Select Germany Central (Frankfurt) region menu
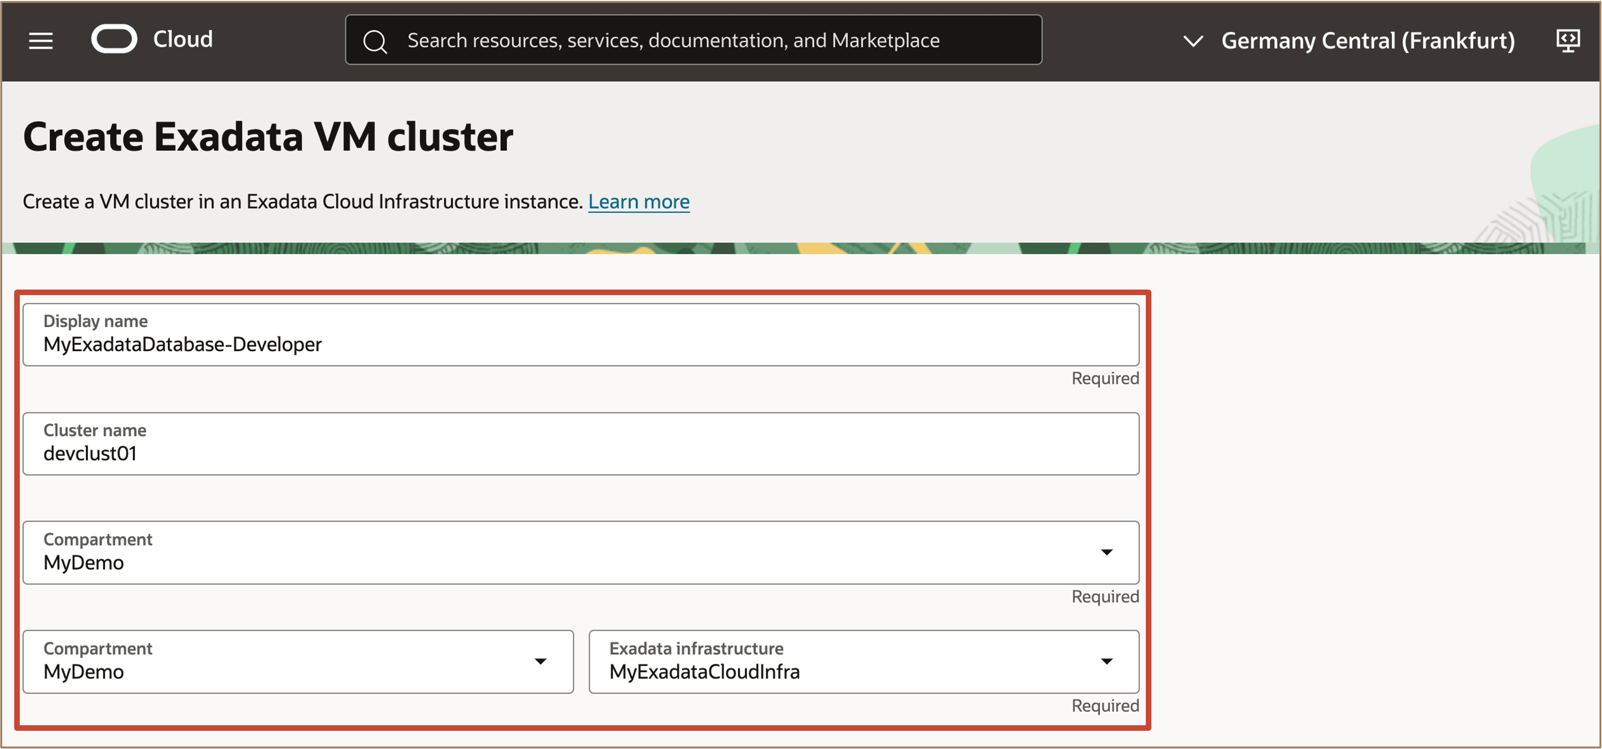This screenshot has height=749, width=1602. (1367, 40)
